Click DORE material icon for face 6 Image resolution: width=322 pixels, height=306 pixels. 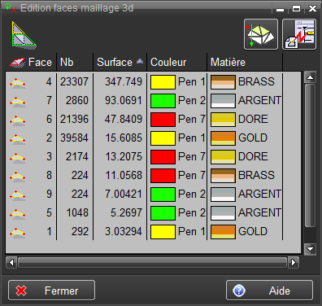coord(223,120)
